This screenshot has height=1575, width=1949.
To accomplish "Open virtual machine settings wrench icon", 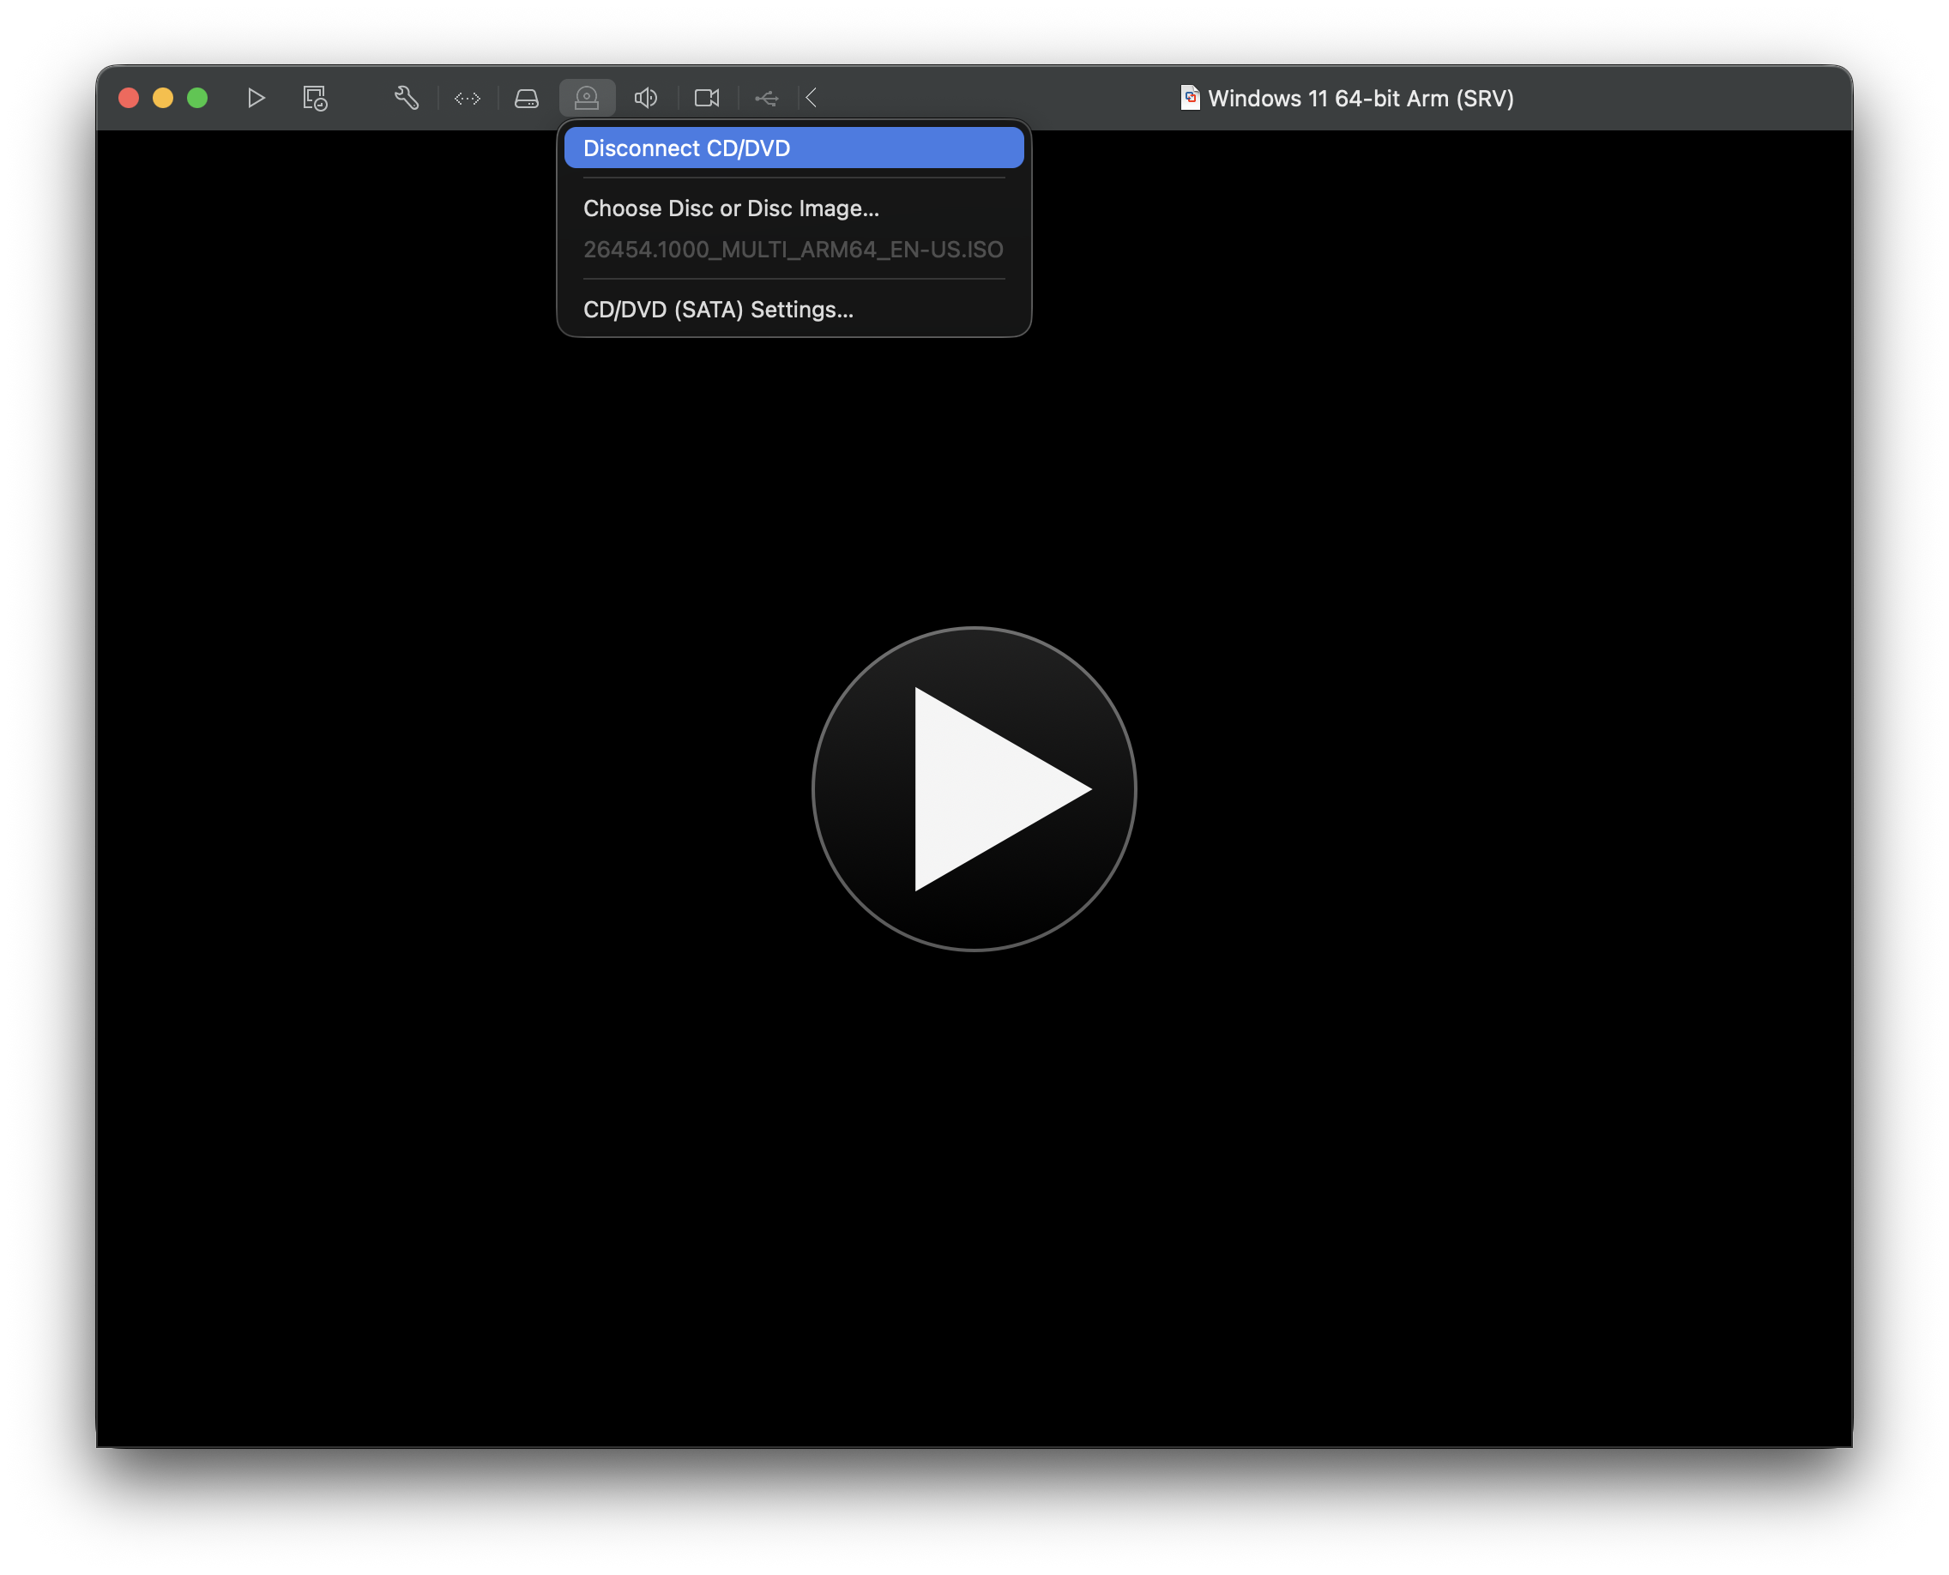I will pyautogui.click(x=406, y=98).
